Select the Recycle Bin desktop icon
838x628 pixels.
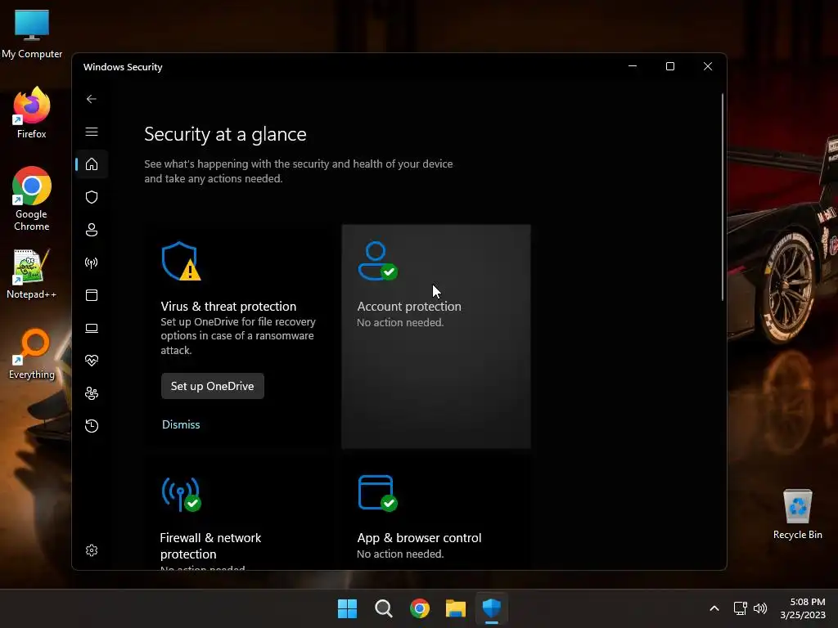click(x=797, y=514)
